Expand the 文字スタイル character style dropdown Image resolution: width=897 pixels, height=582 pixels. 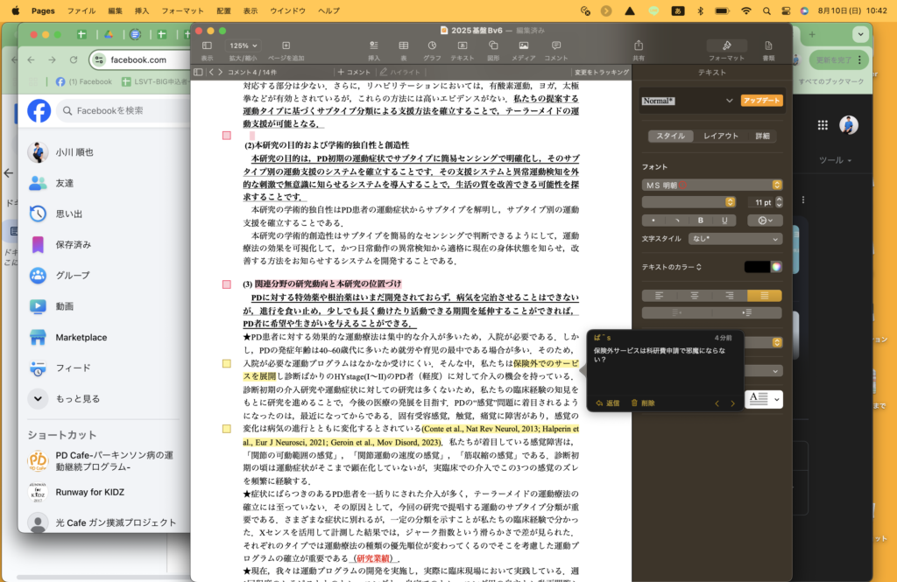[735, 239]
